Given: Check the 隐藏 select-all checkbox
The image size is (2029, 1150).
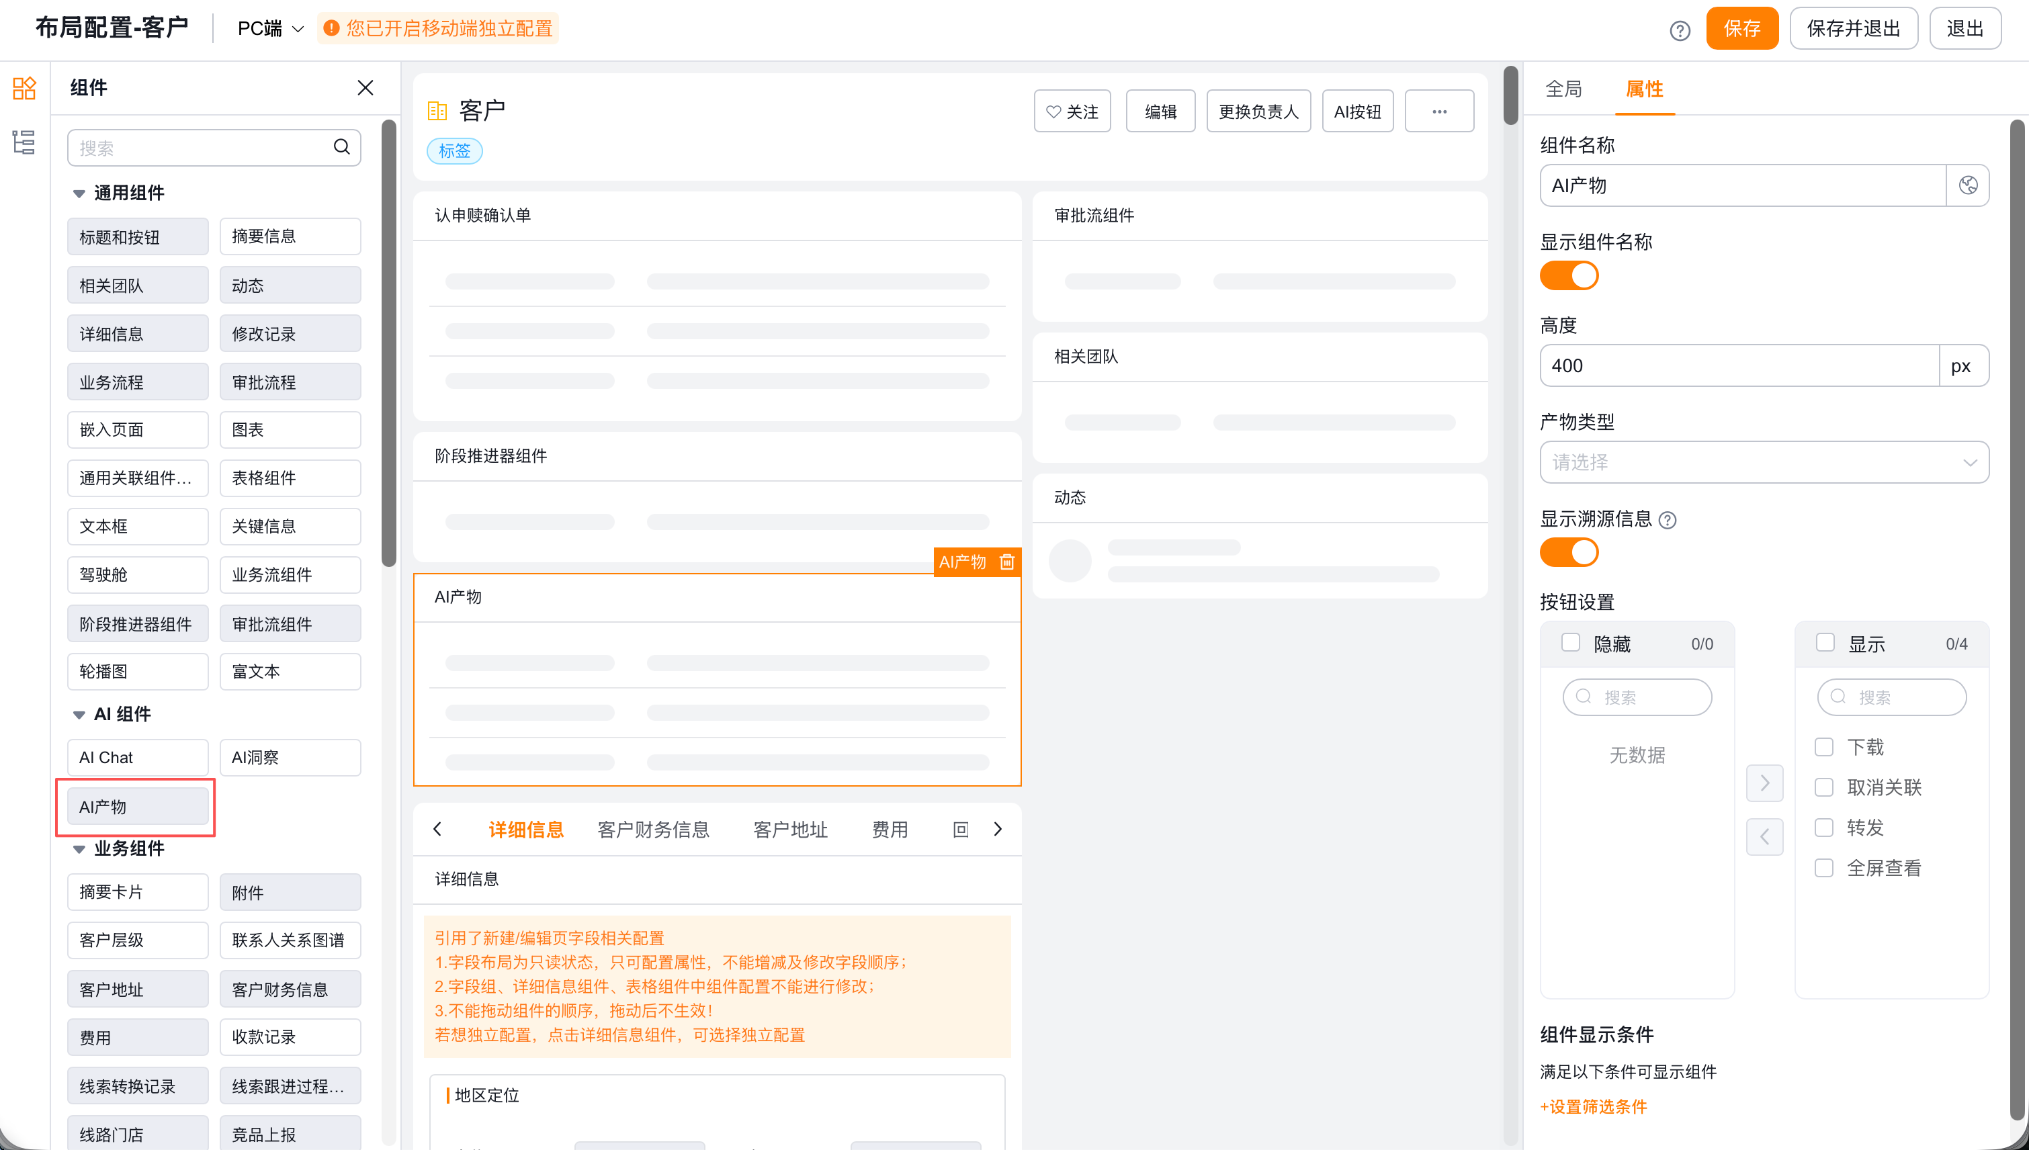Looking at the screenshot, I should (x=1570, y=643).
